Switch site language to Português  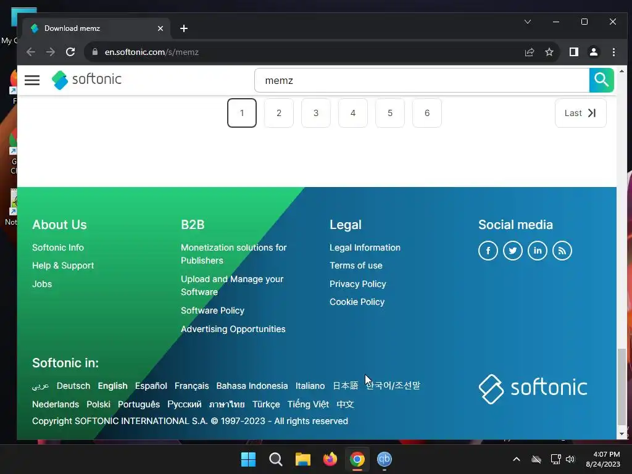(x=139, y=404)
